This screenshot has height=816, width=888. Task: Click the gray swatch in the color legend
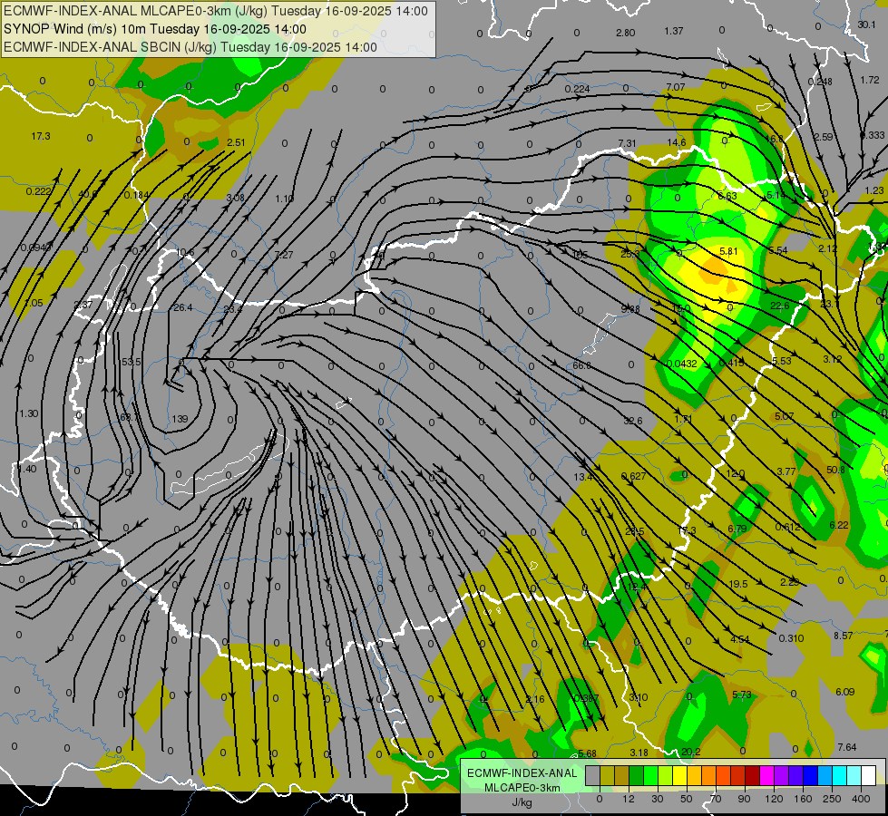tap(592, 776)
